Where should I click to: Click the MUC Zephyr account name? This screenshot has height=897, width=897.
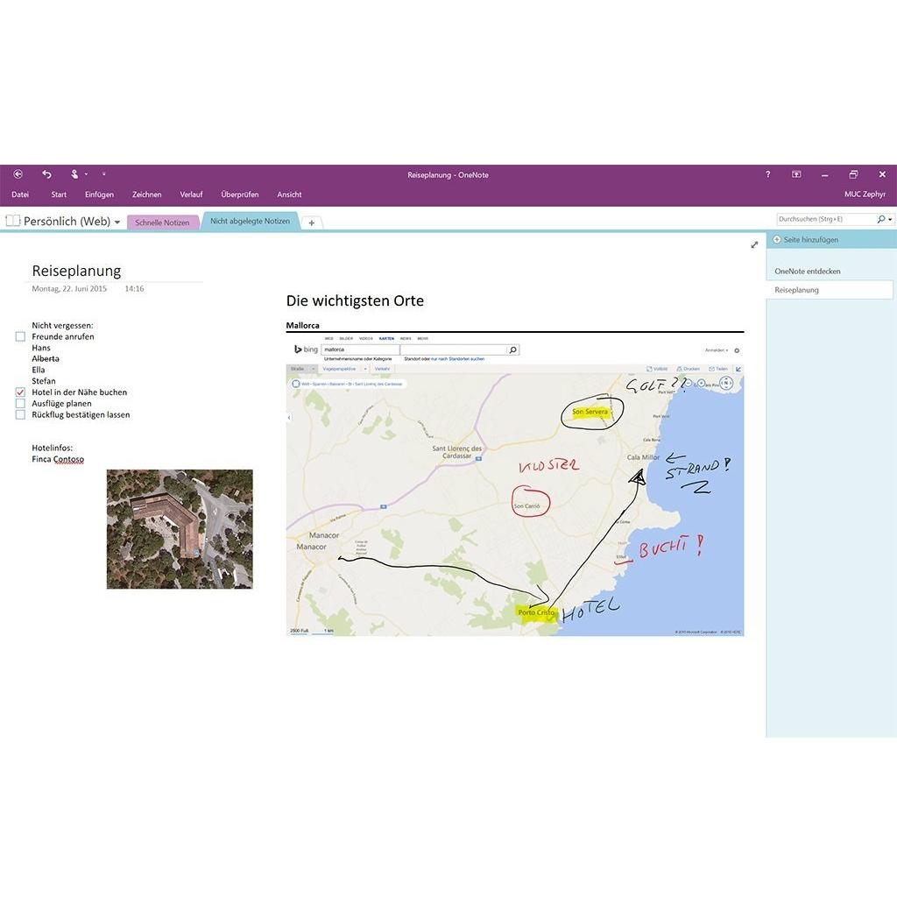pyautogui.click(x=865, y=194)
